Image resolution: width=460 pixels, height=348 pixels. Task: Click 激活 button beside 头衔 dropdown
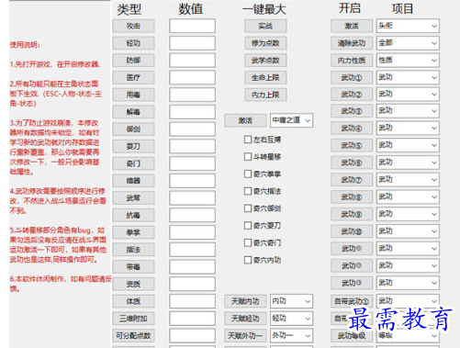coord(352,26)
